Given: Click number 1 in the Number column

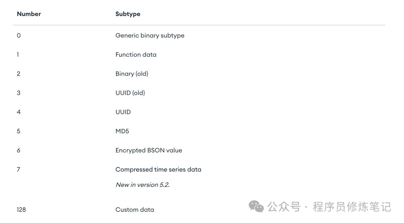Looking at the screenshot, I should 18,54.
